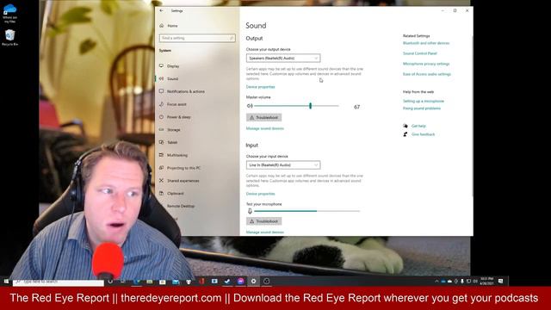Open the taskbar clock and date
Screen dimensions: 551x310
click(x=487, y=281)
